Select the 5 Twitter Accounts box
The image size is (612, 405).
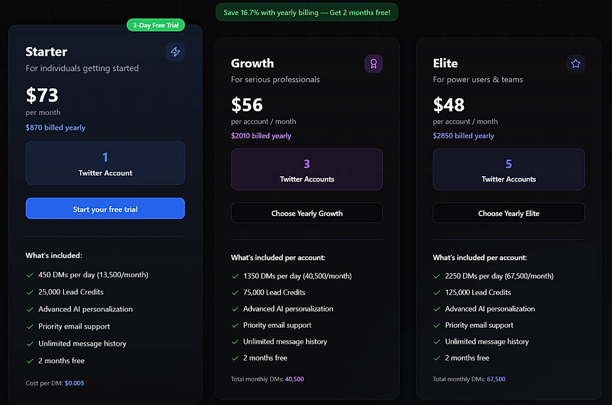[508, 170]
